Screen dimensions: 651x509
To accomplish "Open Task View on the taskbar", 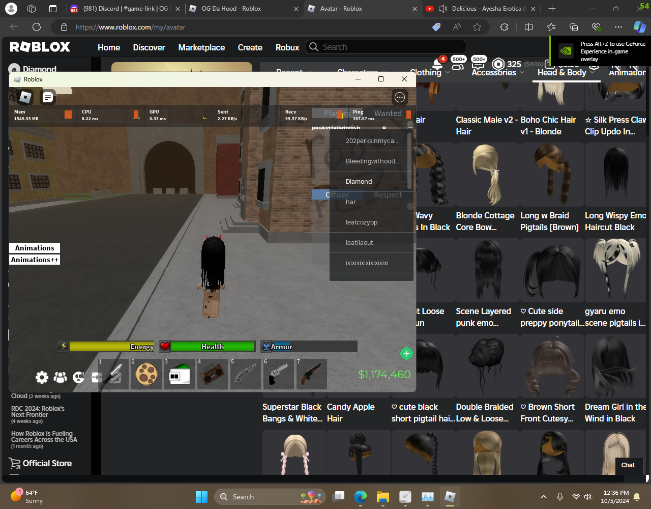I will 338,497.
